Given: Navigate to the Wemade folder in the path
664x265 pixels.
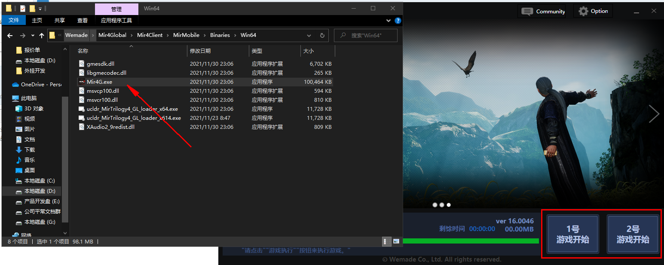Looking at the screenshot, I should (76, 35).
